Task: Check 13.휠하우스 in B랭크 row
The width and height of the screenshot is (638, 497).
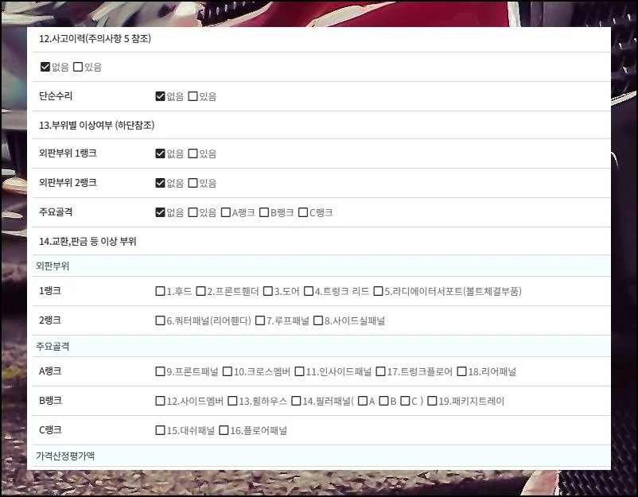Action: tap(232, 401)
